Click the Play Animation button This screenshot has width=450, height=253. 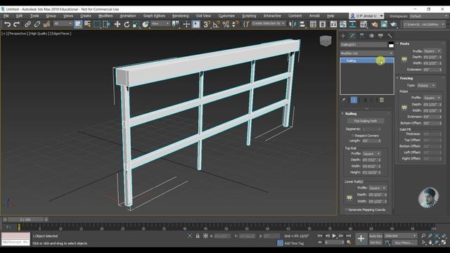(334, 236)
